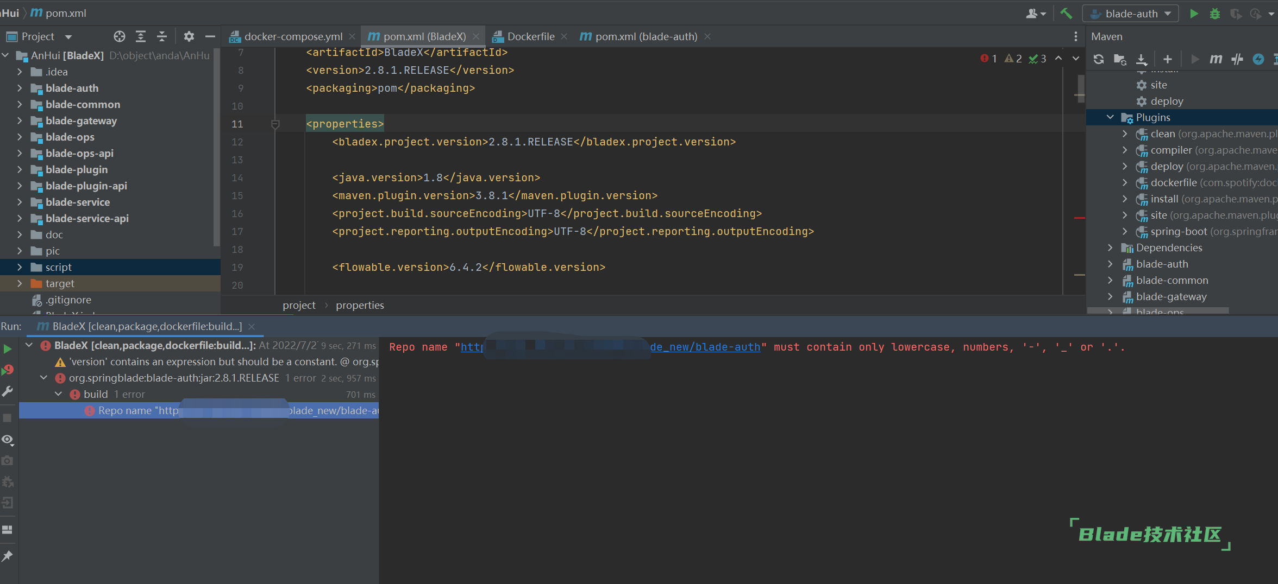Click the editor vertical scrollbar thumb
Viewport: 1278px width, 584px height.
[1081, 88]
